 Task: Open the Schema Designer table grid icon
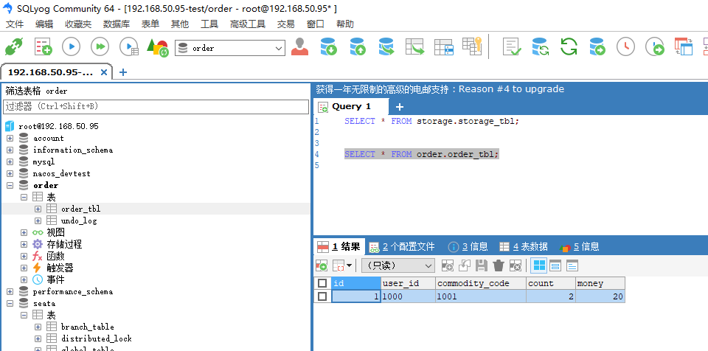(443, 47)
